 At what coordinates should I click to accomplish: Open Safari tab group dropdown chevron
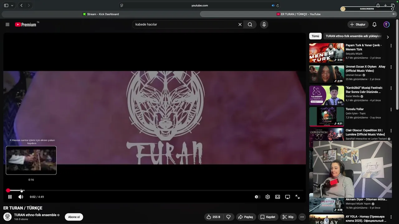12,5
